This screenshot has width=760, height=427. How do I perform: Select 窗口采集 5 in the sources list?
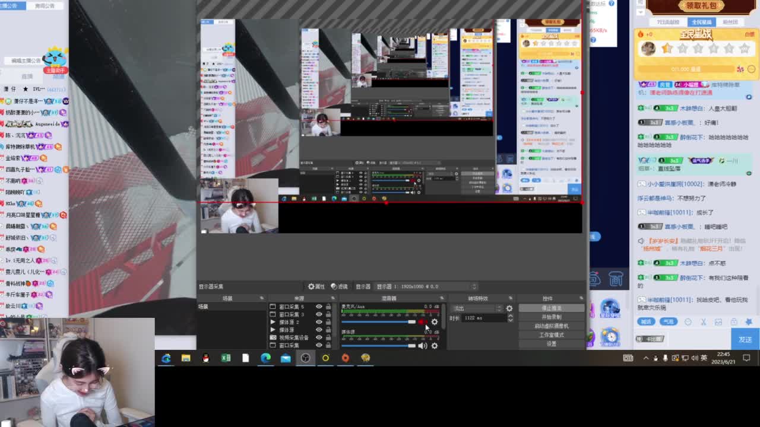pyautogui.click(x=292, y=307)
